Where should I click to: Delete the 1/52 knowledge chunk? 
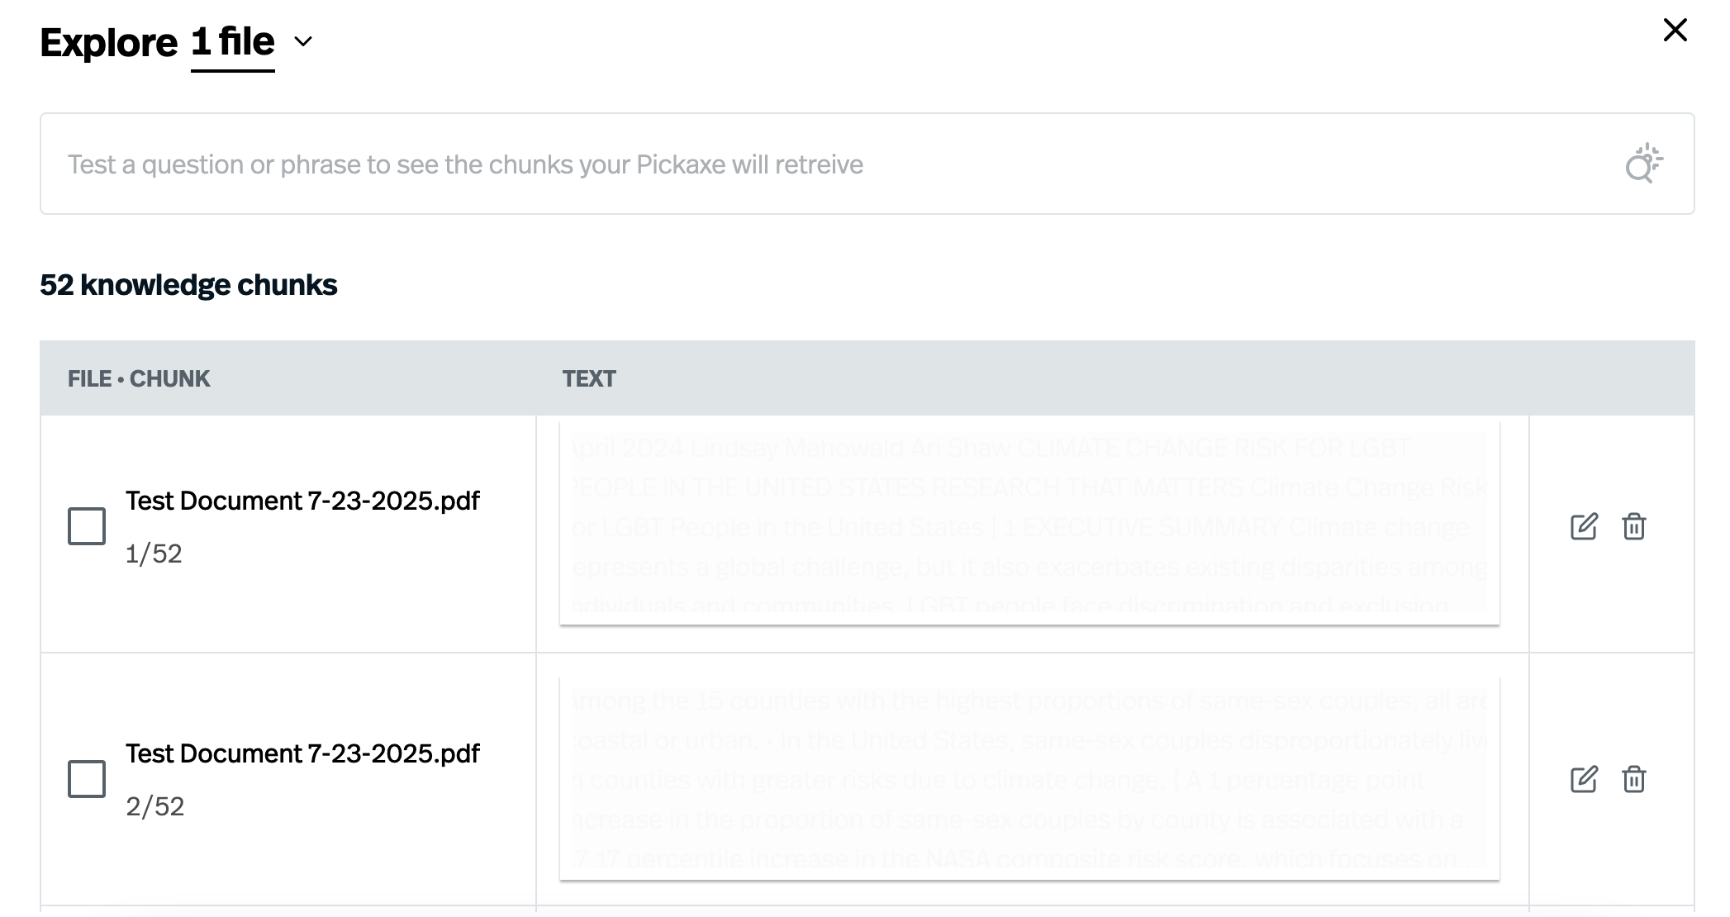[1633, 526]
